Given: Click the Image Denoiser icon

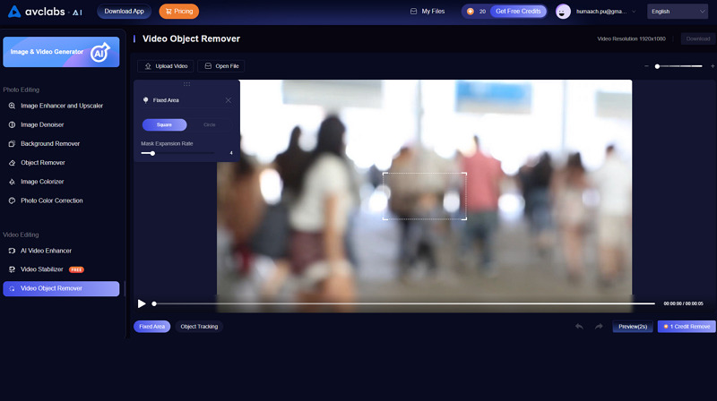Looking at the screenshot, I should (12, 124).
